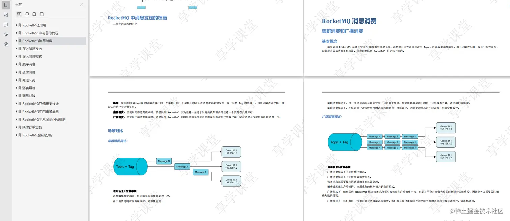The width and height of the screenshot is (510, 221).
Task: Jump to the 死信队列 bookmark
Action: pos(29,80)
